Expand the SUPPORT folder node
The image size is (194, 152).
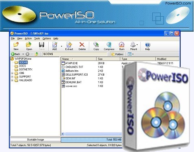(12, 77)
